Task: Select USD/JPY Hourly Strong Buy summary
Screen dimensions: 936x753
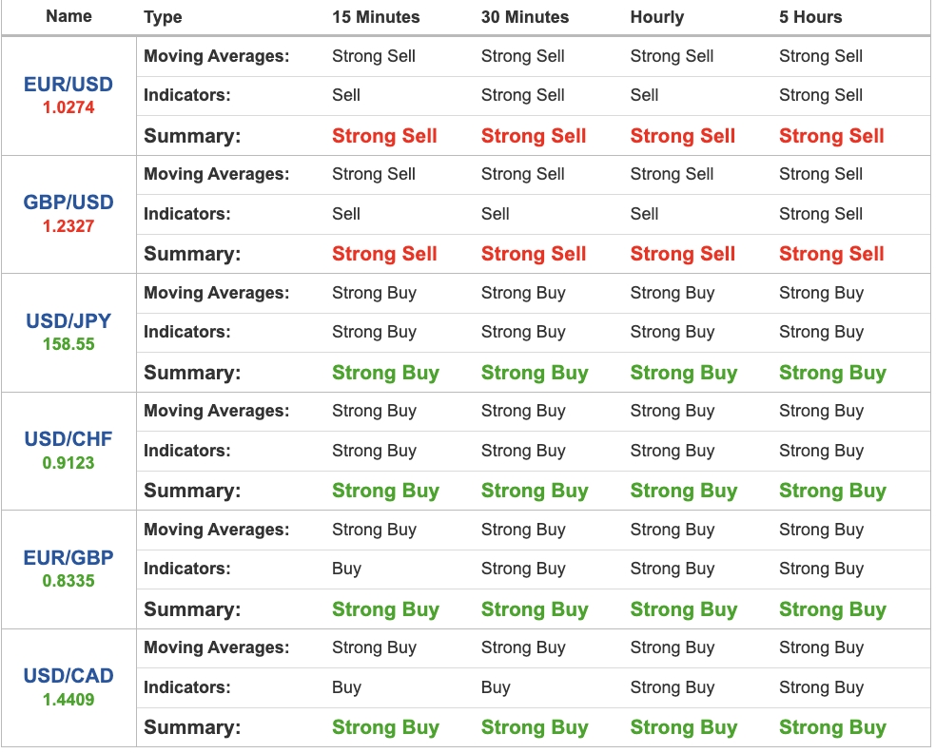Action: pos(684,373)
